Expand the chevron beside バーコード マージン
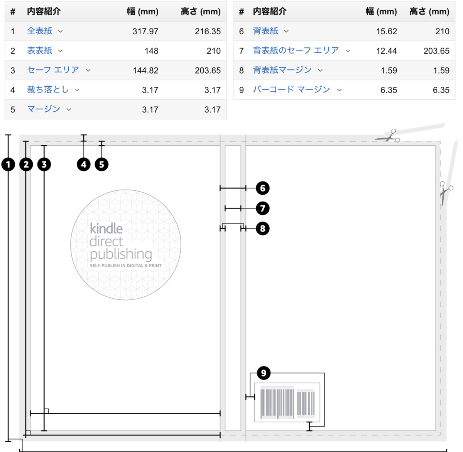This screenshot has width=463, height=452. pyautogui.click(x=340, y=90)
